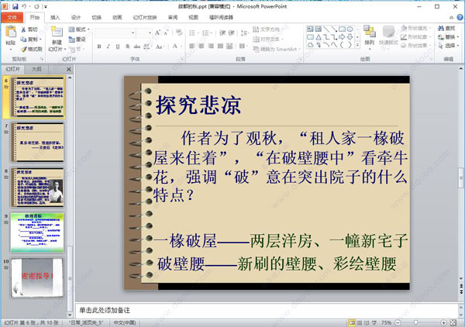Image resolution: width=465 pixels, height=327 pixels.
Task: Click the Clear Formatting icon
Action: pos(179,33)
